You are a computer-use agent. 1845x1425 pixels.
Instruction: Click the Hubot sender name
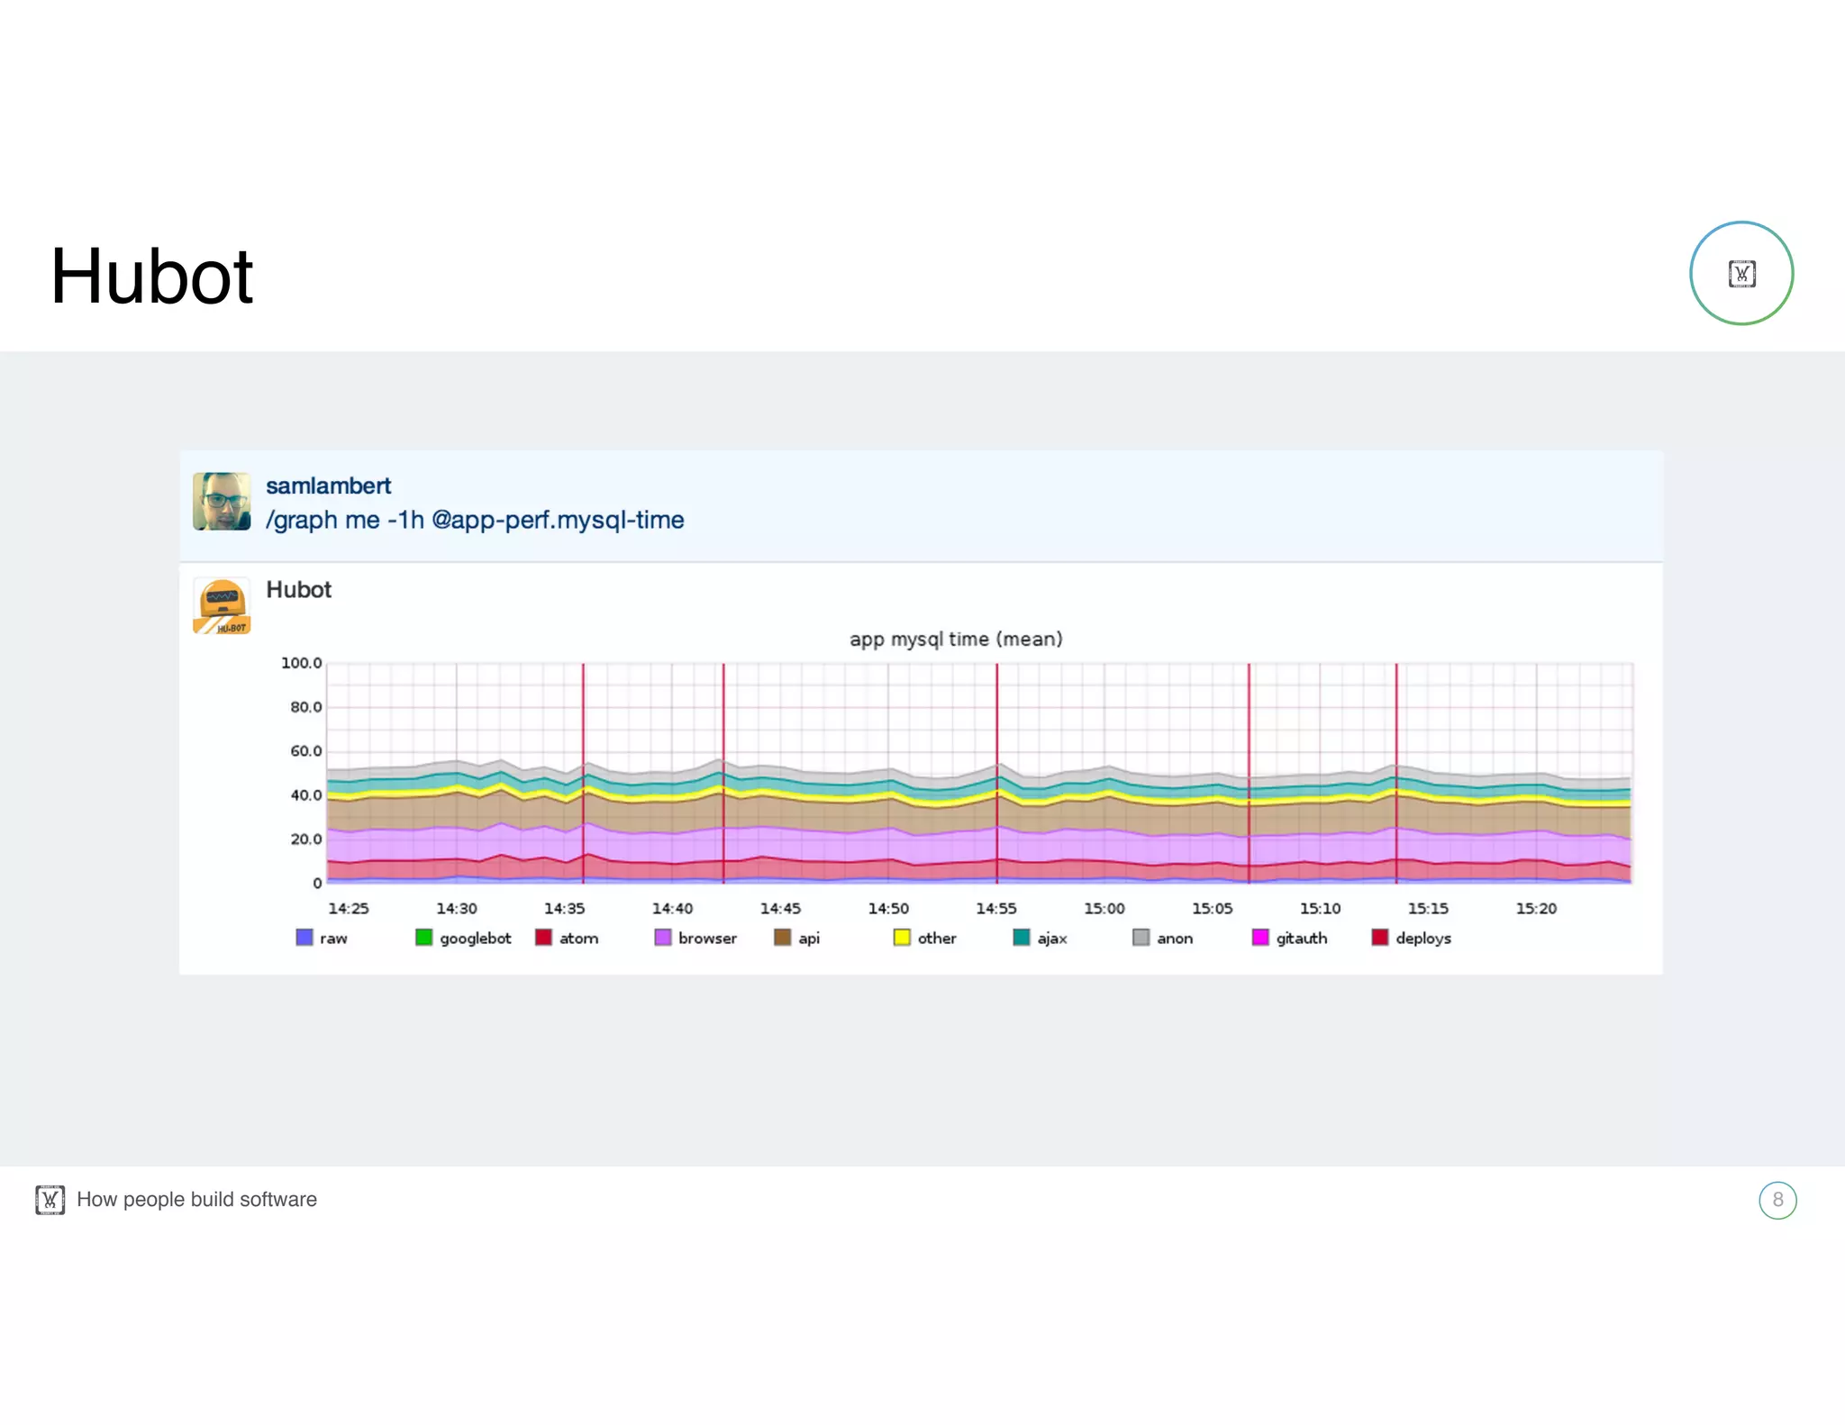(x=298, y=590)
